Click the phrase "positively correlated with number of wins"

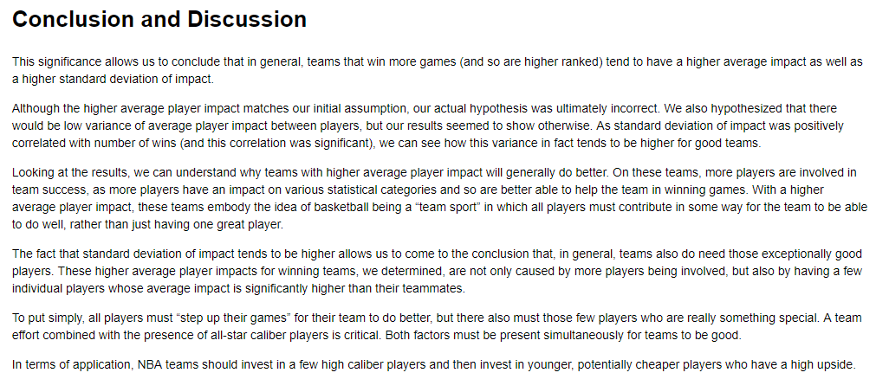pos(428,134)
